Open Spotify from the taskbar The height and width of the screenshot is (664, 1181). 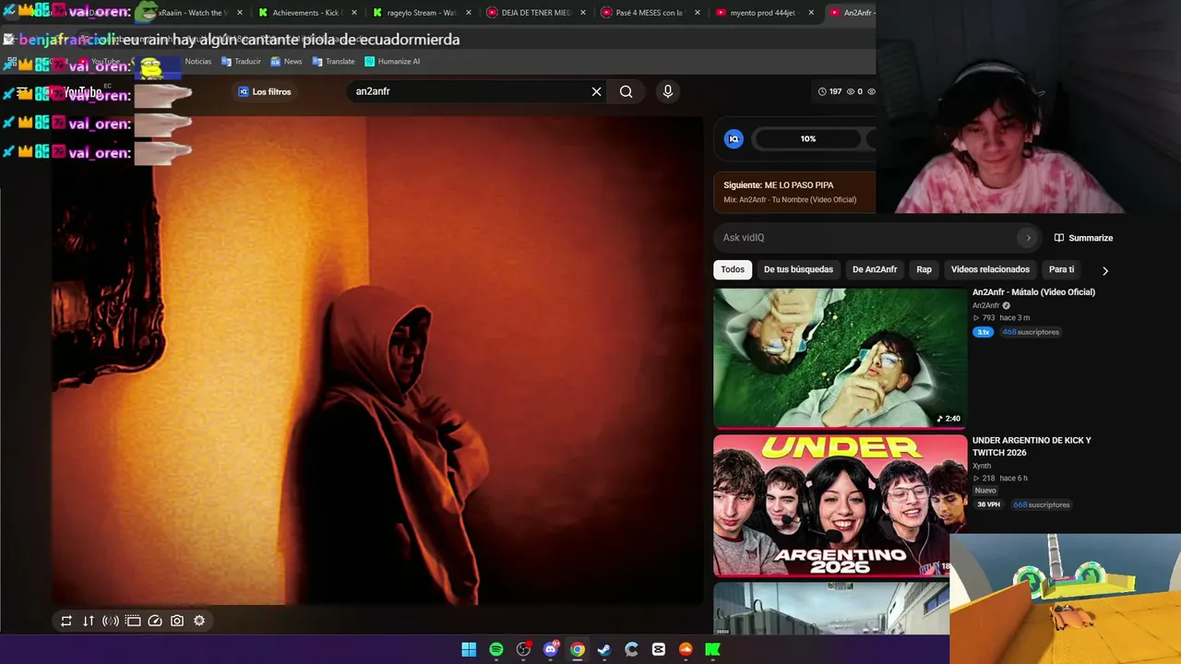(x=496, y=649)
